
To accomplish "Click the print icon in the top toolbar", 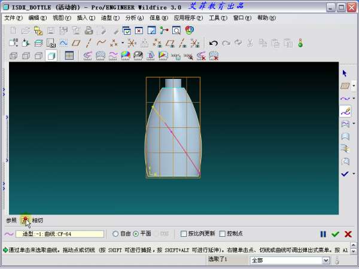I will point(89,30).
